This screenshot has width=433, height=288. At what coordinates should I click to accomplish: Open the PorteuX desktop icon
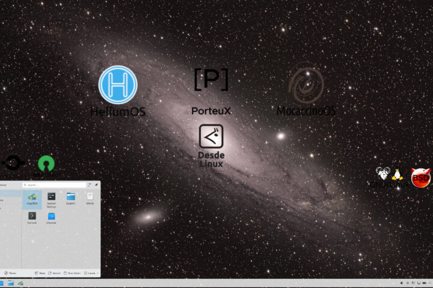pos(211,80)
